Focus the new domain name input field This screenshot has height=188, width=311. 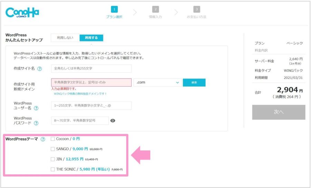pos(91,82)
